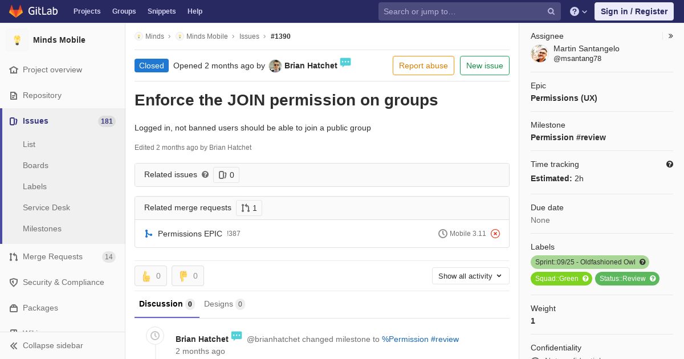Click Sprint::09/25 Oldfashioned Owl label

tap(590, 262)
